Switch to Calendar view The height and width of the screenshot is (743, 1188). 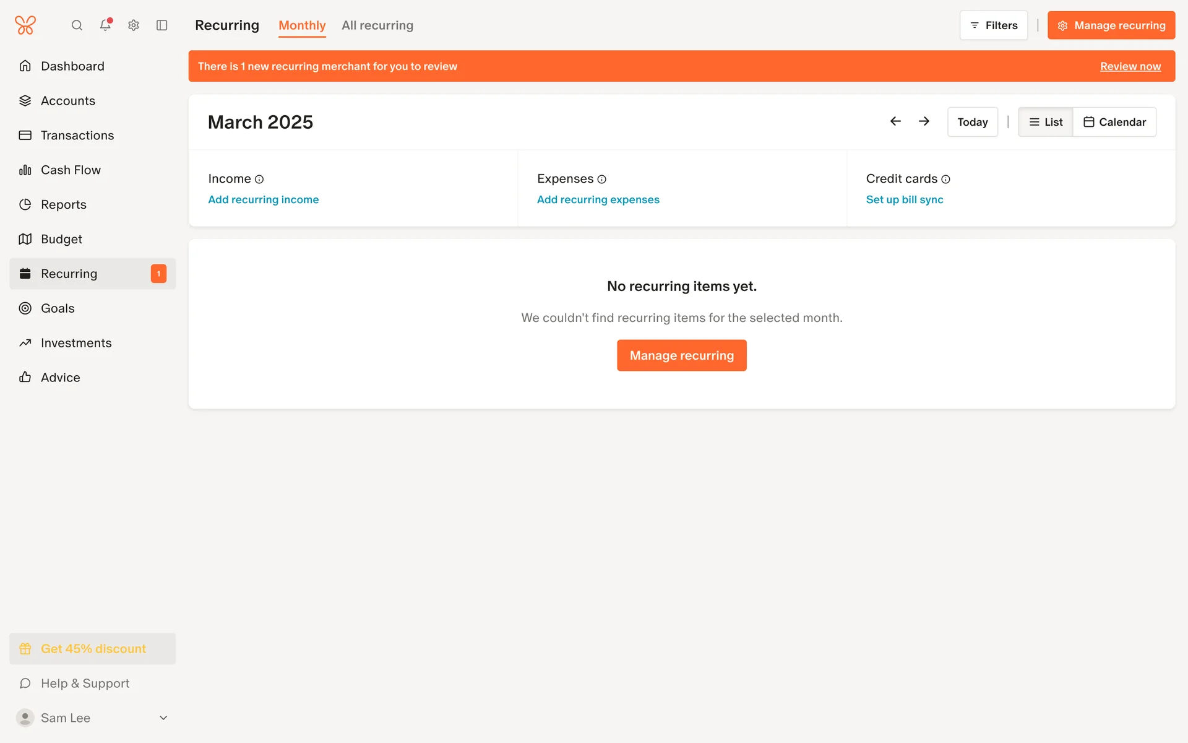click(x=1114, y=122)
